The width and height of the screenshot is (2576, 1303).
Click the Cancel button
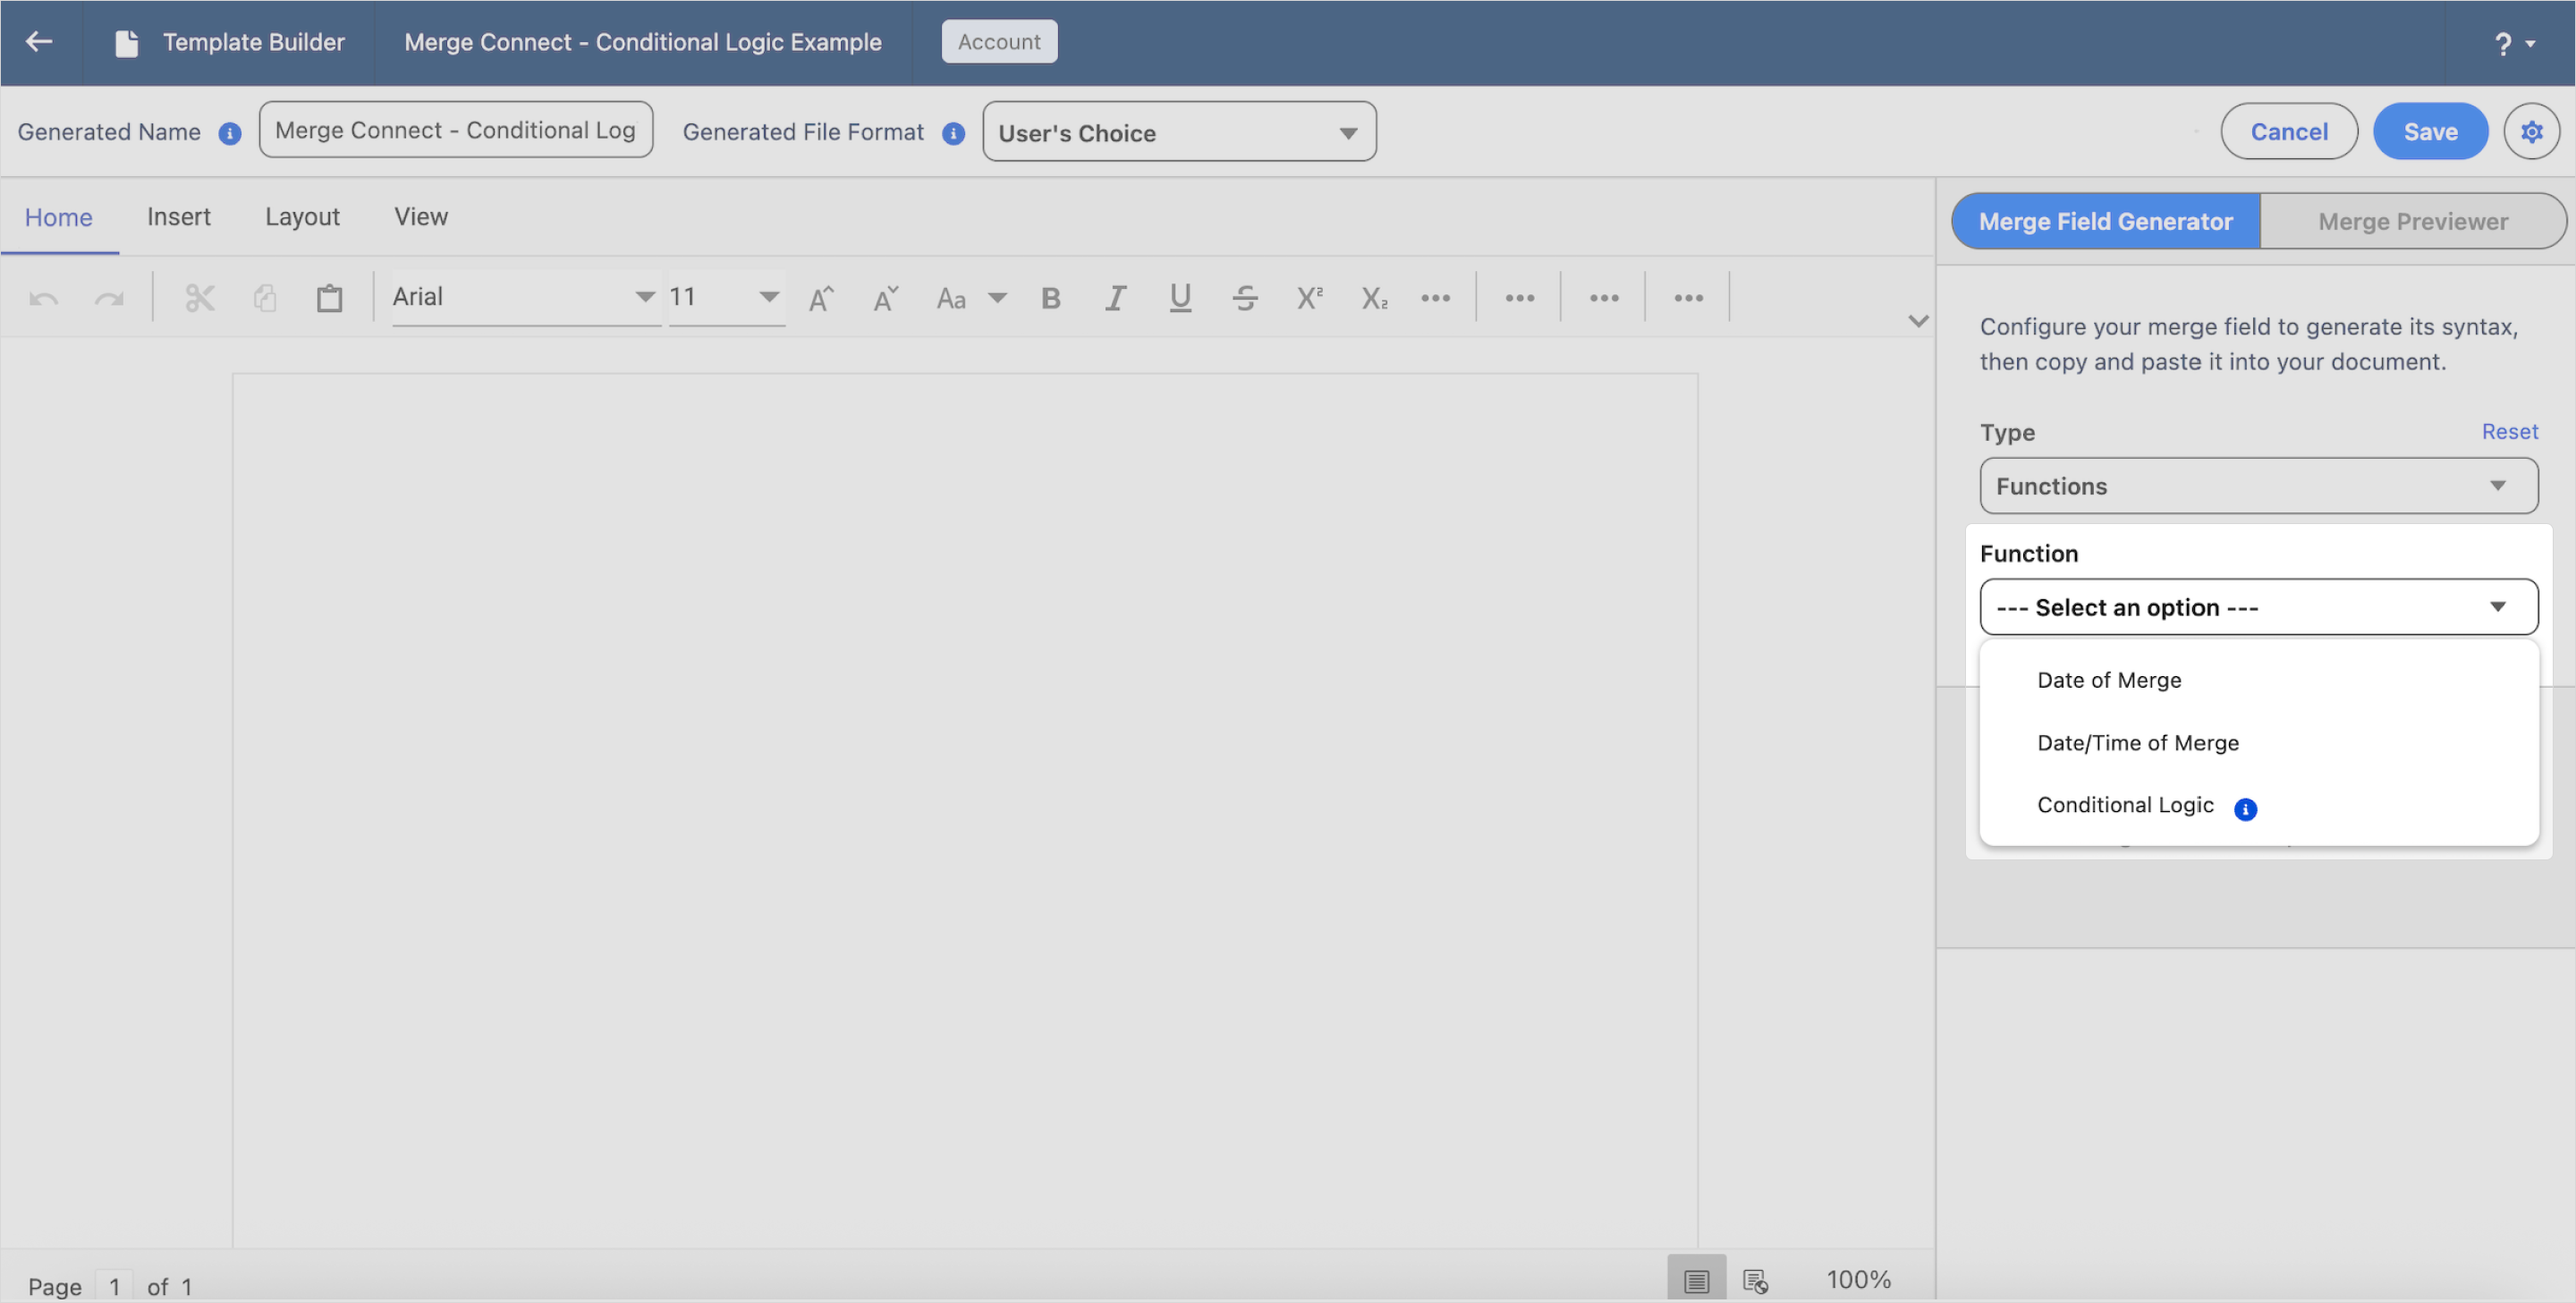(2288, 131)
